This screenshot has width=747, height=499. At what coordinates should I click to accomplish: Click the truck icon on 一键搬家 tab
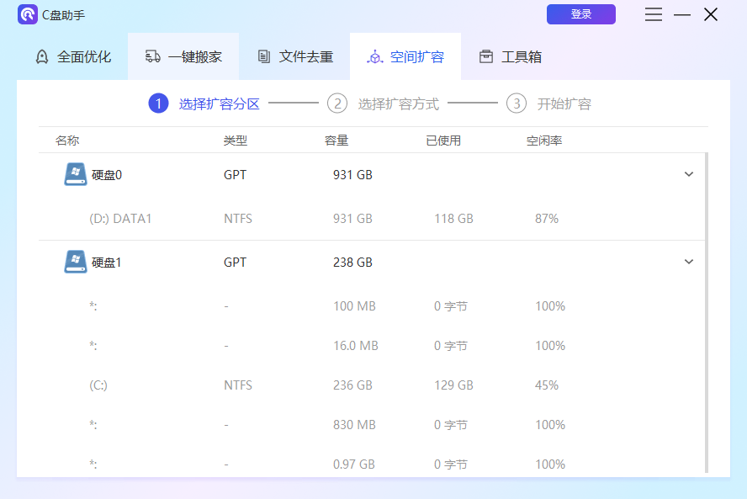[154, 56]
